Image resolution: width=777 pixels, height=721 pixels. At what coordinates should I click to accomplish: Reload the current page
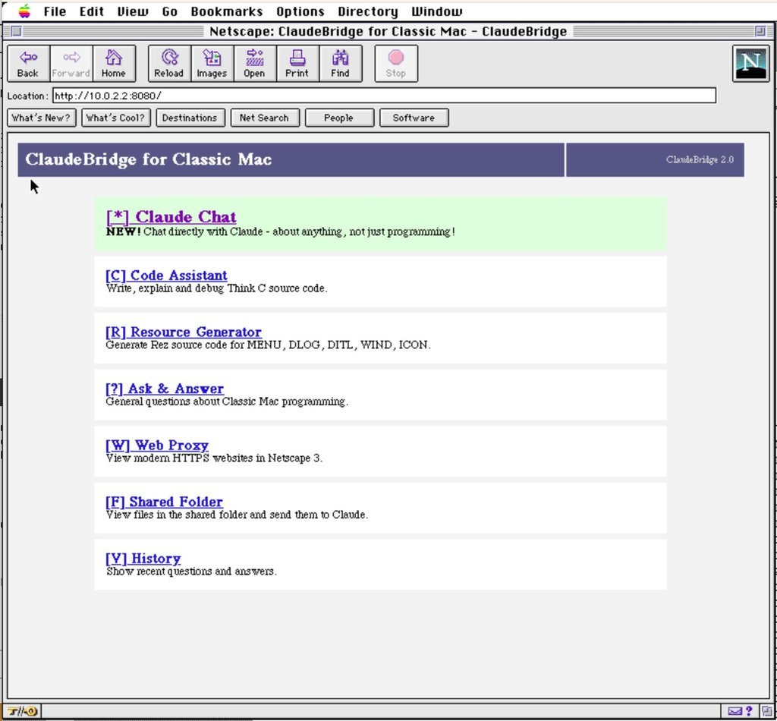(x=169, y=64)
